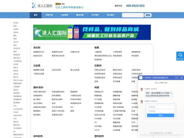This screenshot has height=138, width=184.
Task: Open the 加入我们 menu item
Action: (110, 15)
